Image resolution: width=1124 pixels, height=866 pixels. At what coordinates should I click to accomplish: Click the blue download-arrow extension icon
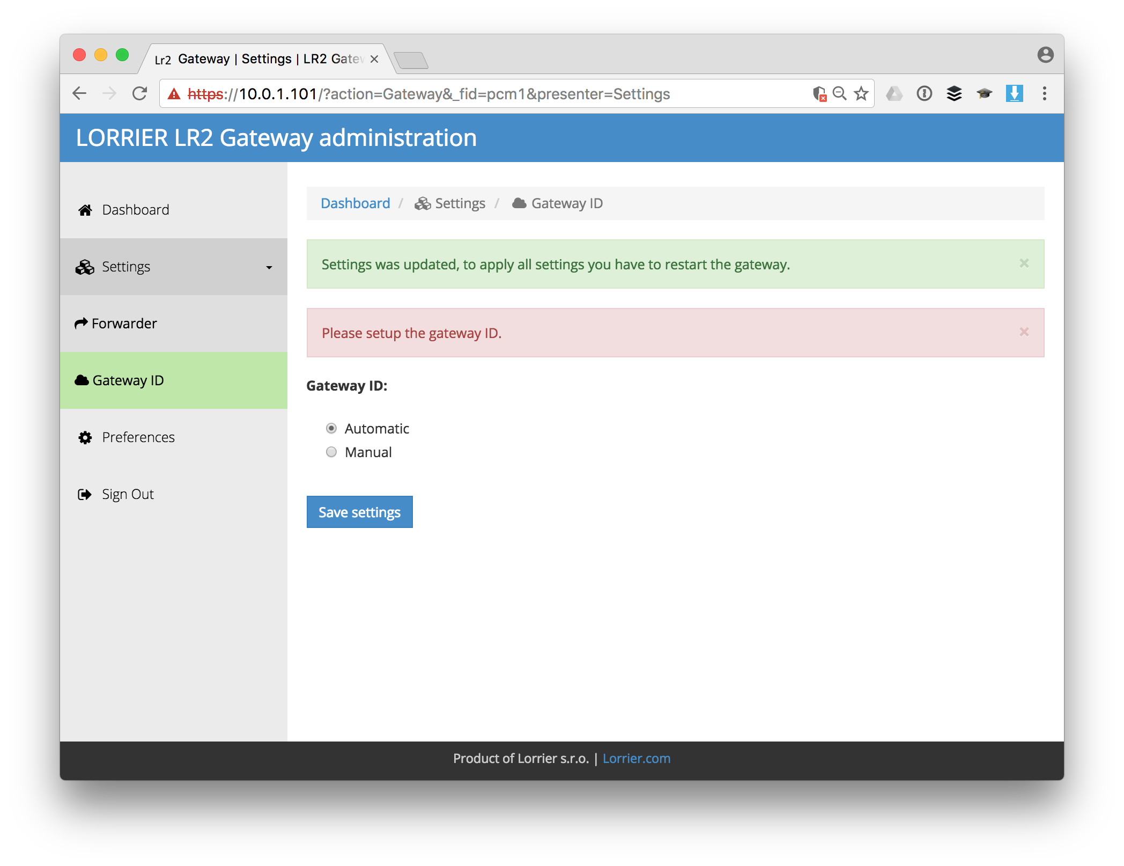point(1014,93)
